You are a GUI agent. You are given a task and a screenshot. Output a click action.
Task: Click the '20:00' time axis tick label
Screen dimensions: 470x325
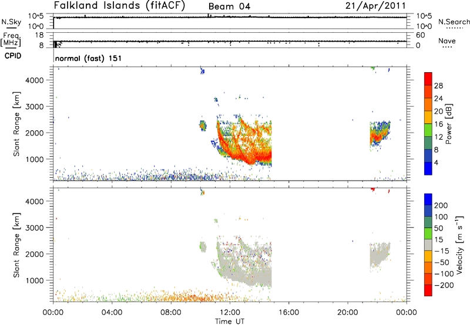[x=348, y=313]
